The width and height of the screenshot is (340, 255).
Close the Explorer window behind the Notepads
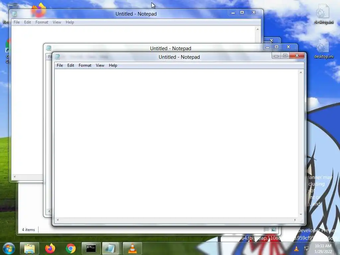[x=272, y=41]
